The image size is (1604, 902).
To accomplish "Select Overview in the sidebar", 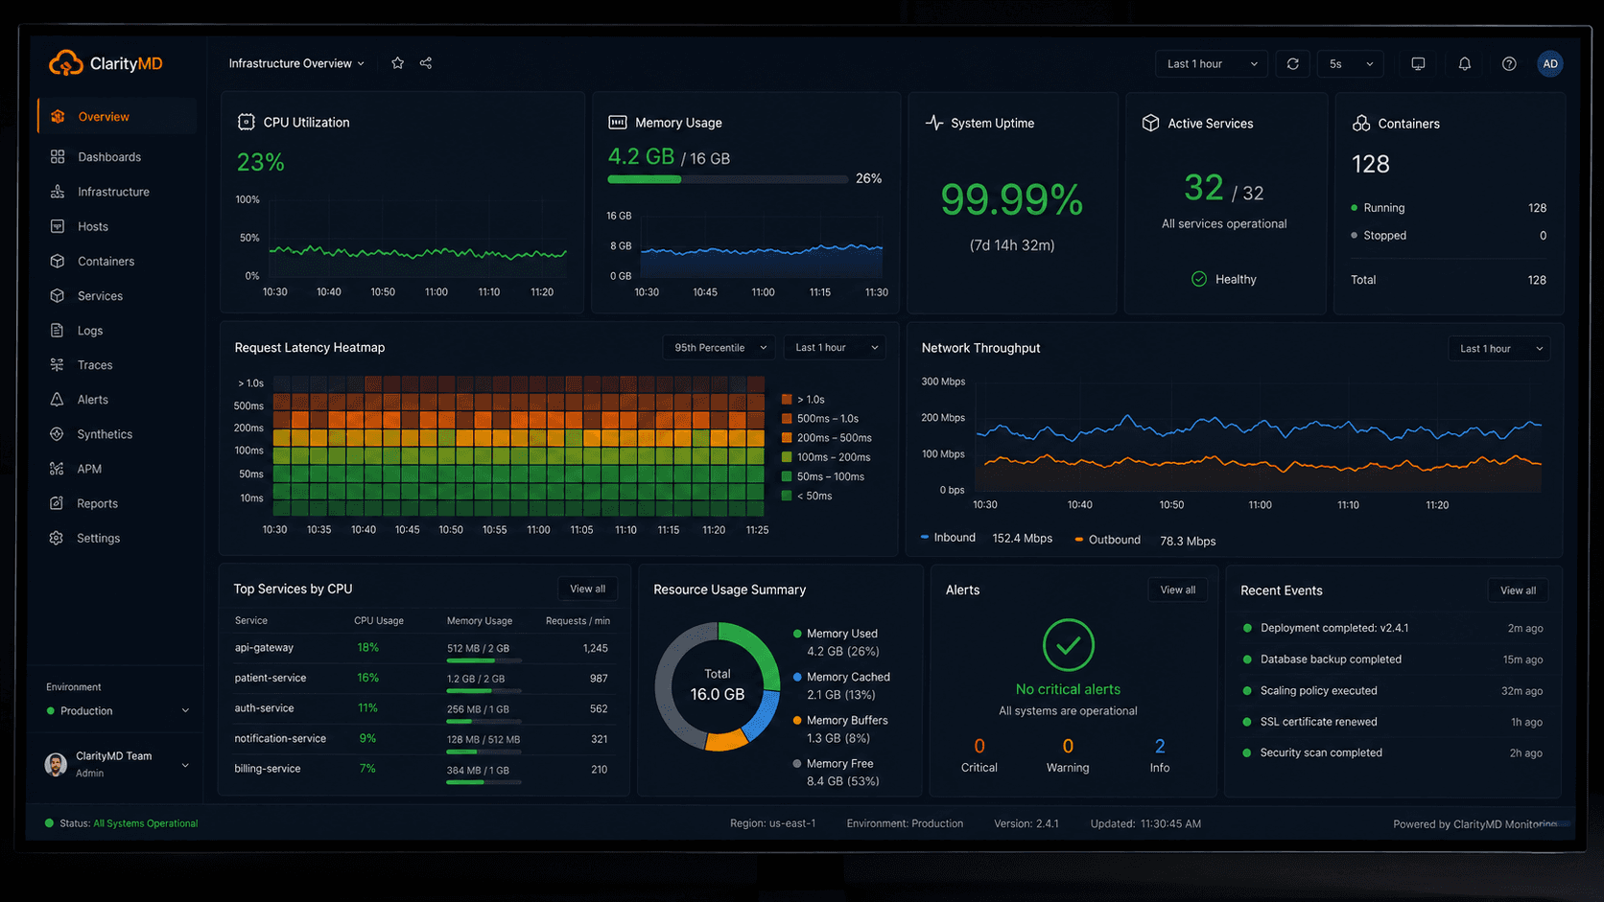I will click(117, 117).
